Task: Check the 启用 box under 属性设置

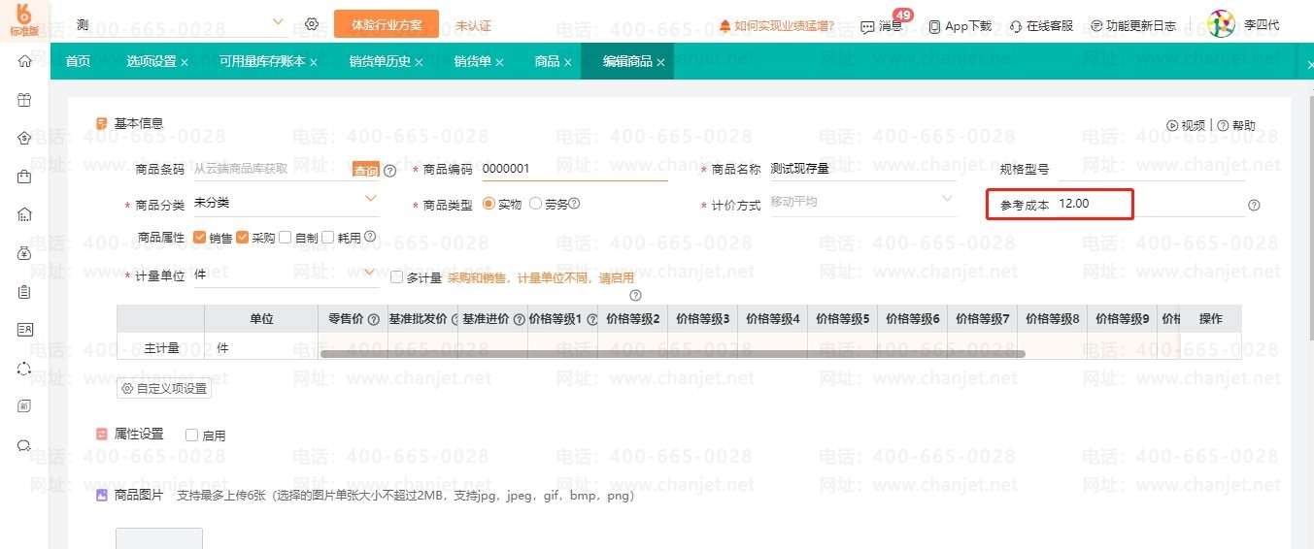Action: tap(191, 436)
